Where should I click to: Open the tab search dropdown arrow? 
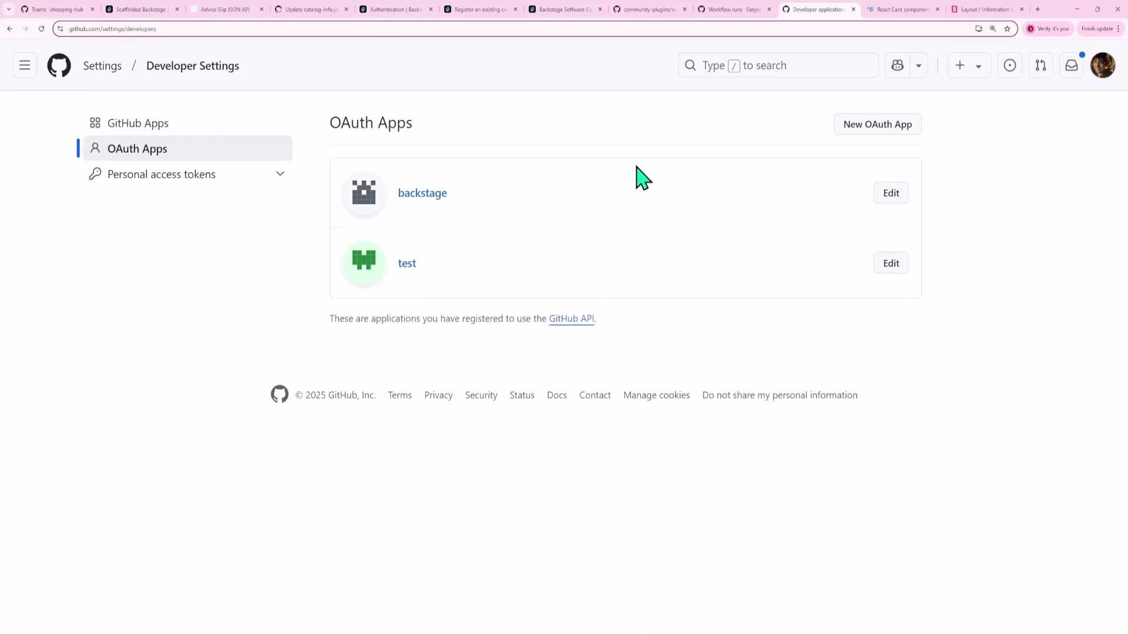pos(9,9)
